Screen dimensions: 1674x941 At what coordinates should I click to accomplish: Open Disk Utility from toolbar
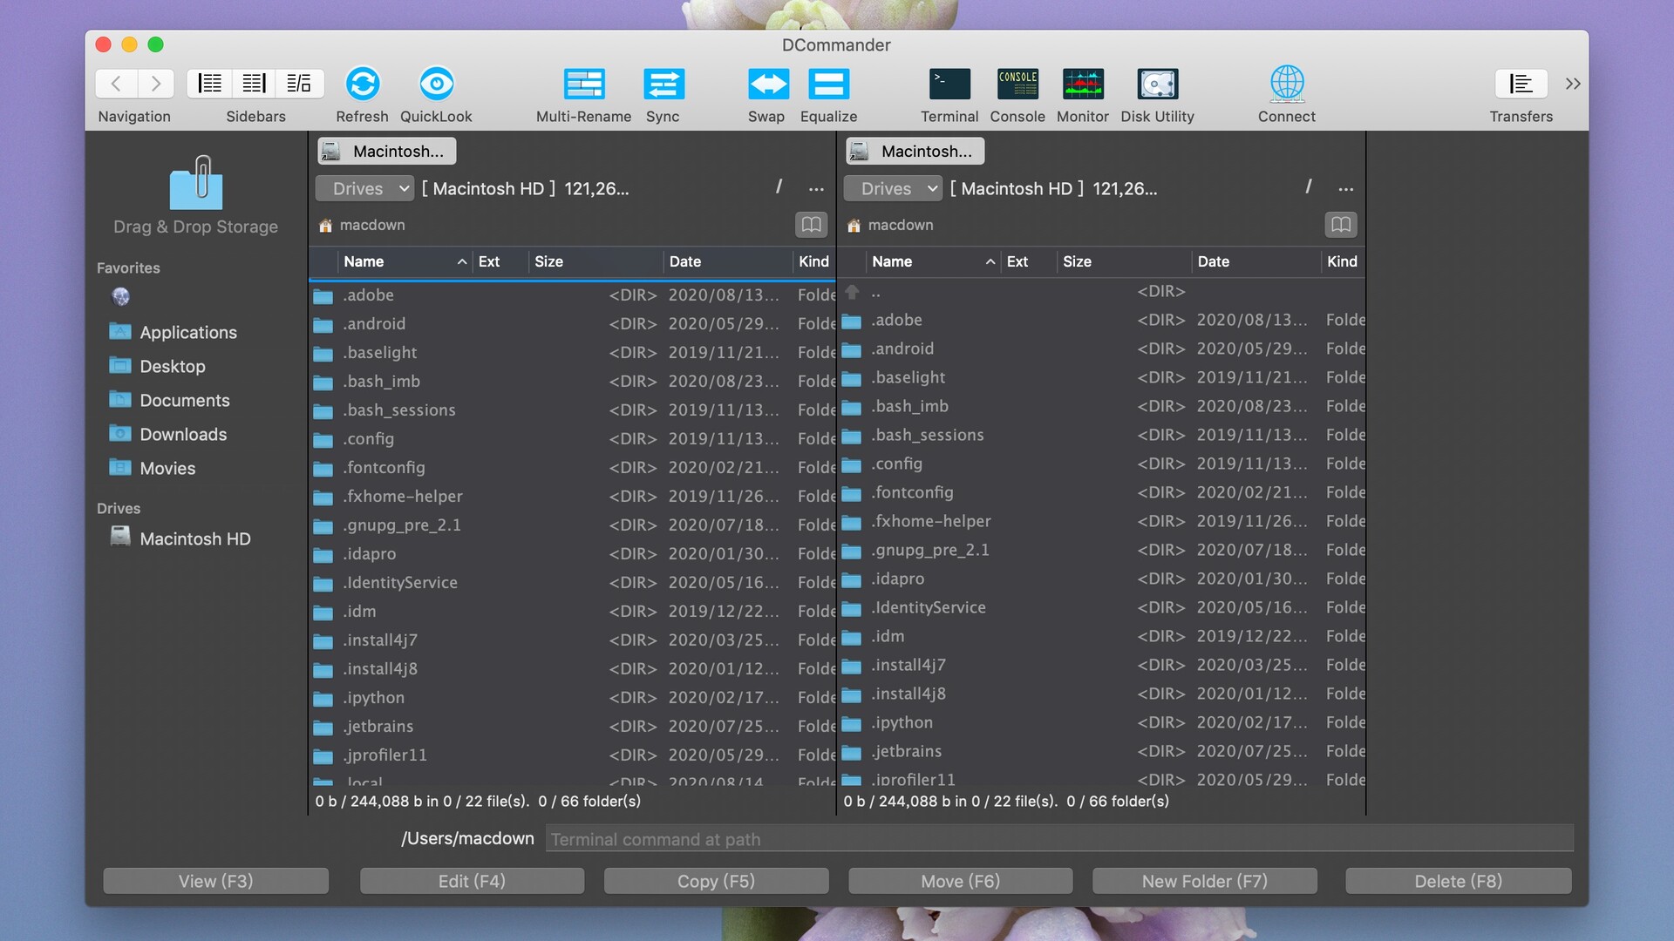pyautogui.click(x=1158, y=84)
